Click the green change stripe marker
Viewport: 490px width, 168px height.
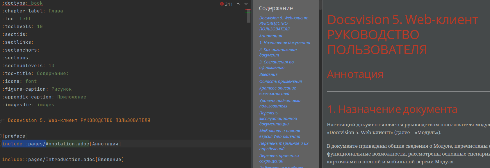point(248,13)
